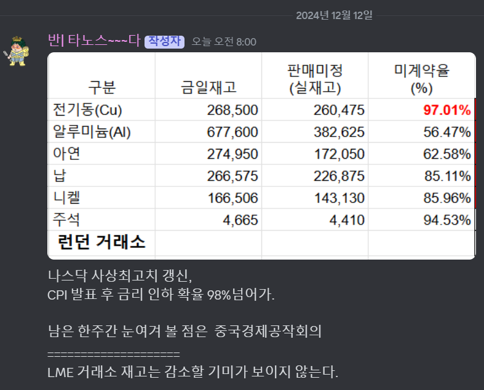The image size is (484, 390).
Task: Click the timestamp 오늘 오전 8:00
Action: [224, 42]
